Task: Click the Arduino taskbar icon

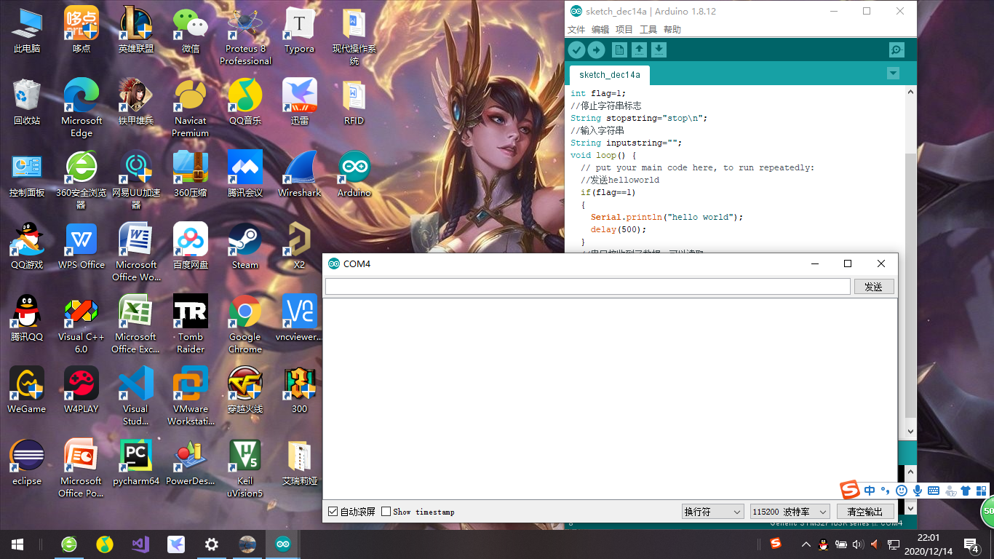Action: point(282,544)
